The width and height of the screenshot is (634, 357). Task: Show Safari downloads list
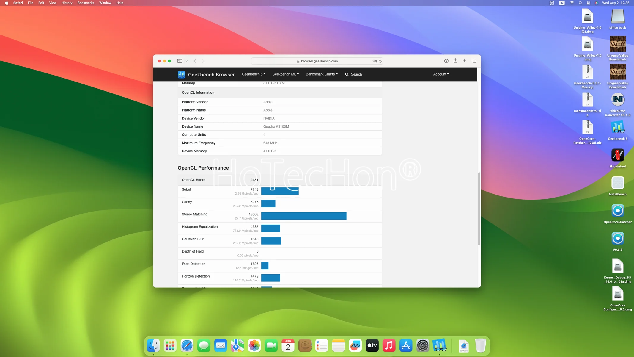[x=446, y=61]
